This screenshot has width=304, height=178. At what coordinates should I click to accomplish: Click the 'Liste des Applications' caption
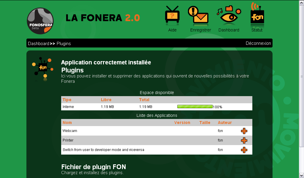click(157, 115)
